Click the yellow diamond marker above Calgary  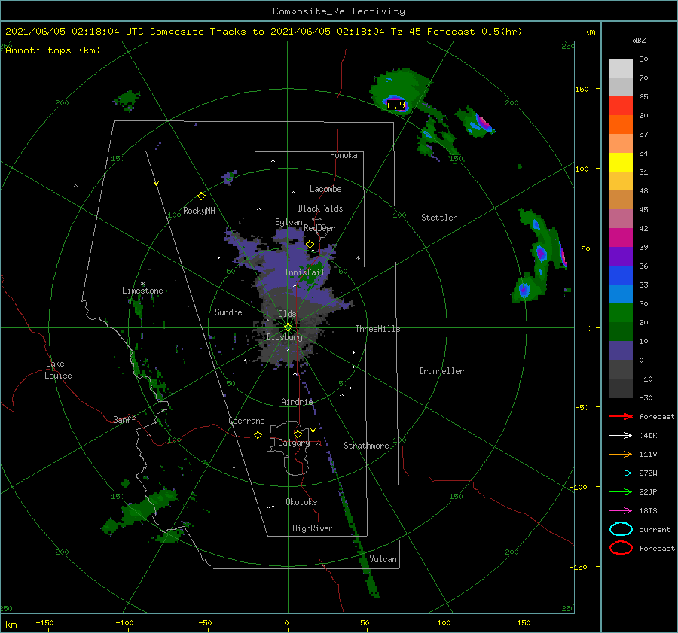(298, 434)
